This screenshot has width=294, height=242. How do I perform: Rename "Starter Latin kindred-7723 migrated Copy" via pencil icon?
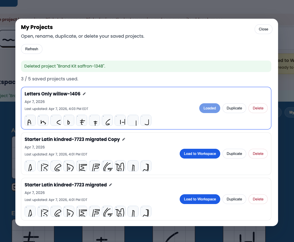(x=124, y=139)
